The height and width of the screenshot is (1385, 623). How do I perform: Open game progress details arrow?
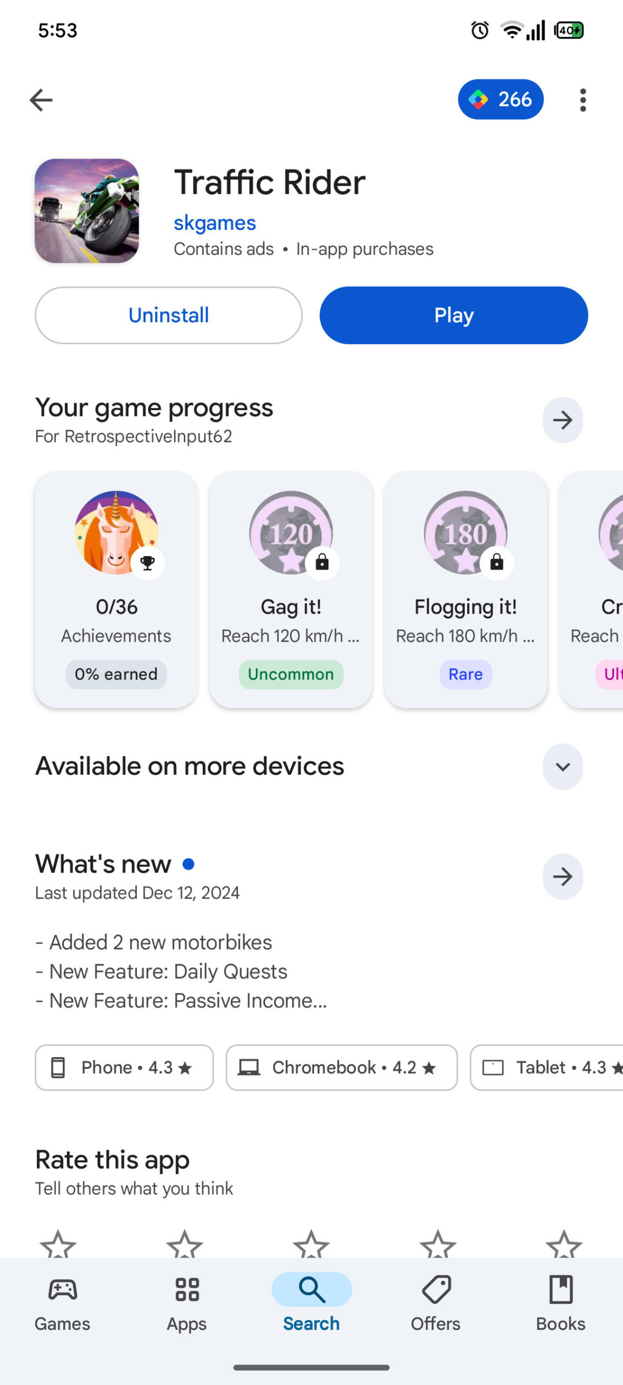562,420
